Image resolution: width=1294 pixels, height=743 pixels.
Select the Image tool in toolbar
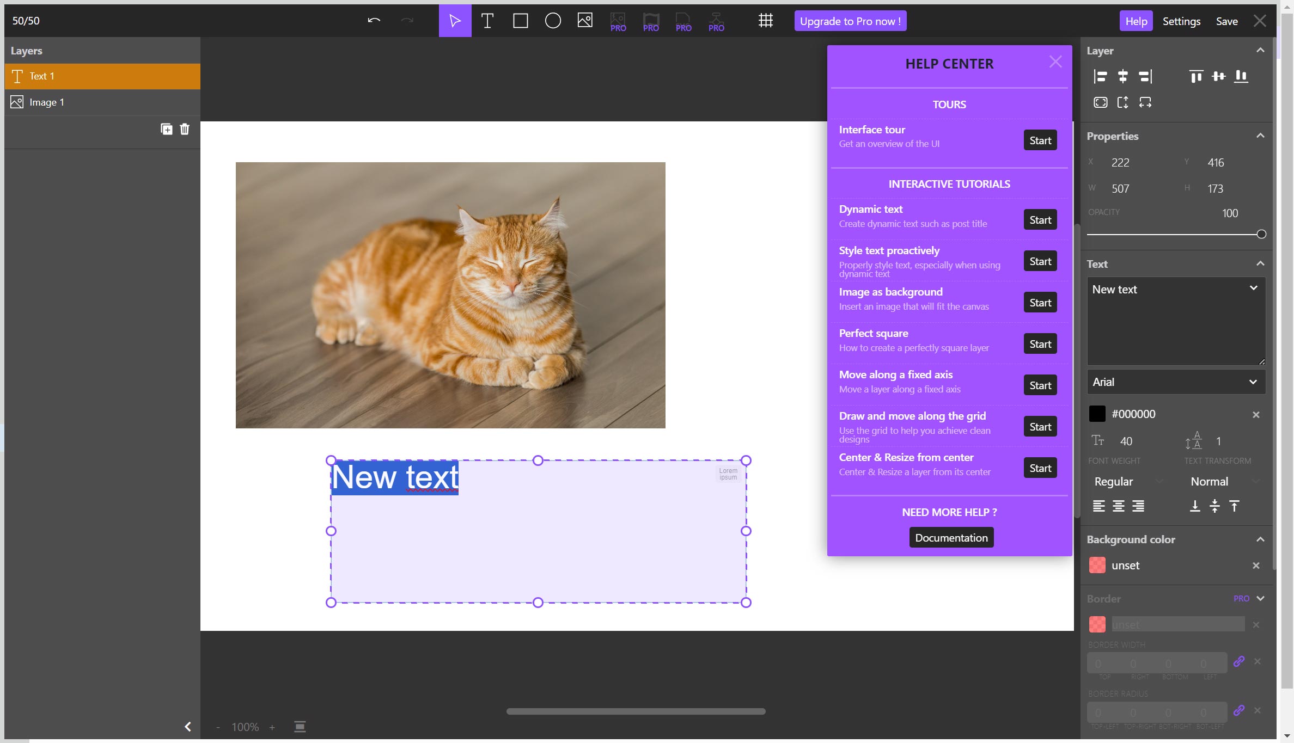pyautogui.click(x=585, y=21)
